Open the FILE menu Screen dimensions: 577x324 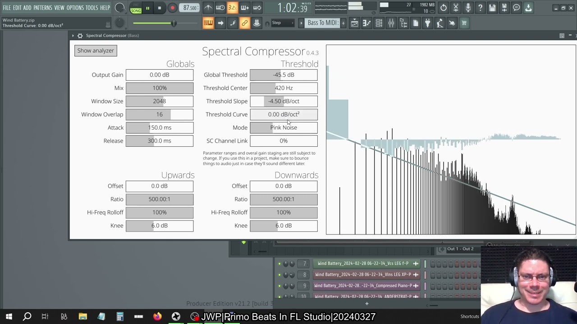tap(7, 8)
